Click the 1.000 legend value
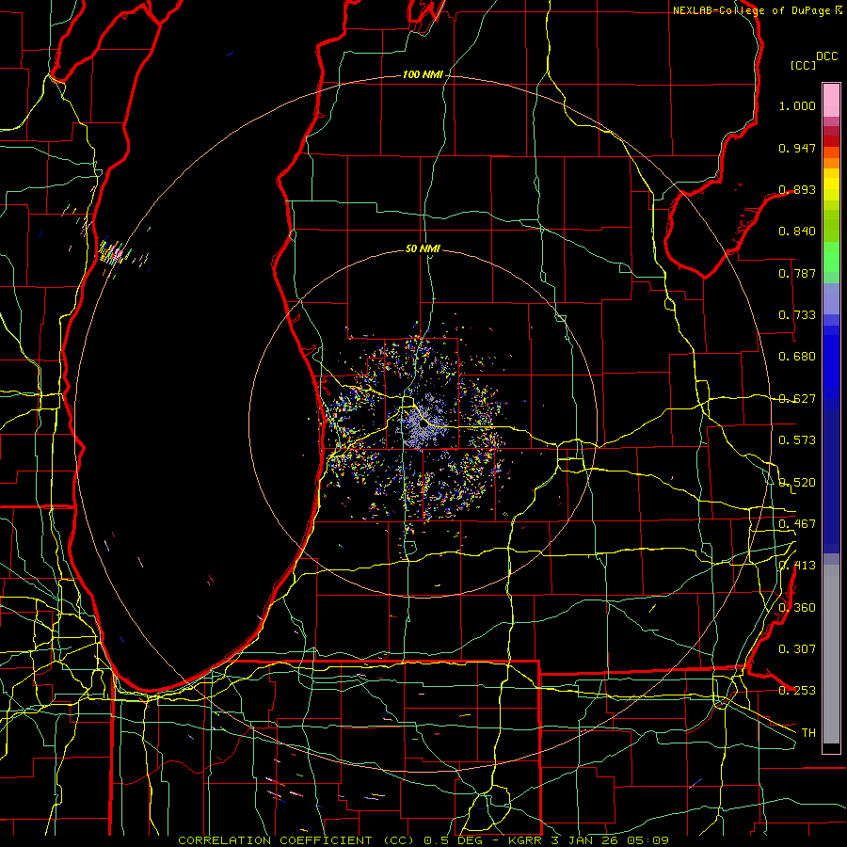Viewport: 847px width, 847px height. (797, 105)
